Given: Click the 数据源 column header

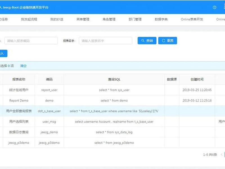Looking at the screenshot, I should (172, 79).
